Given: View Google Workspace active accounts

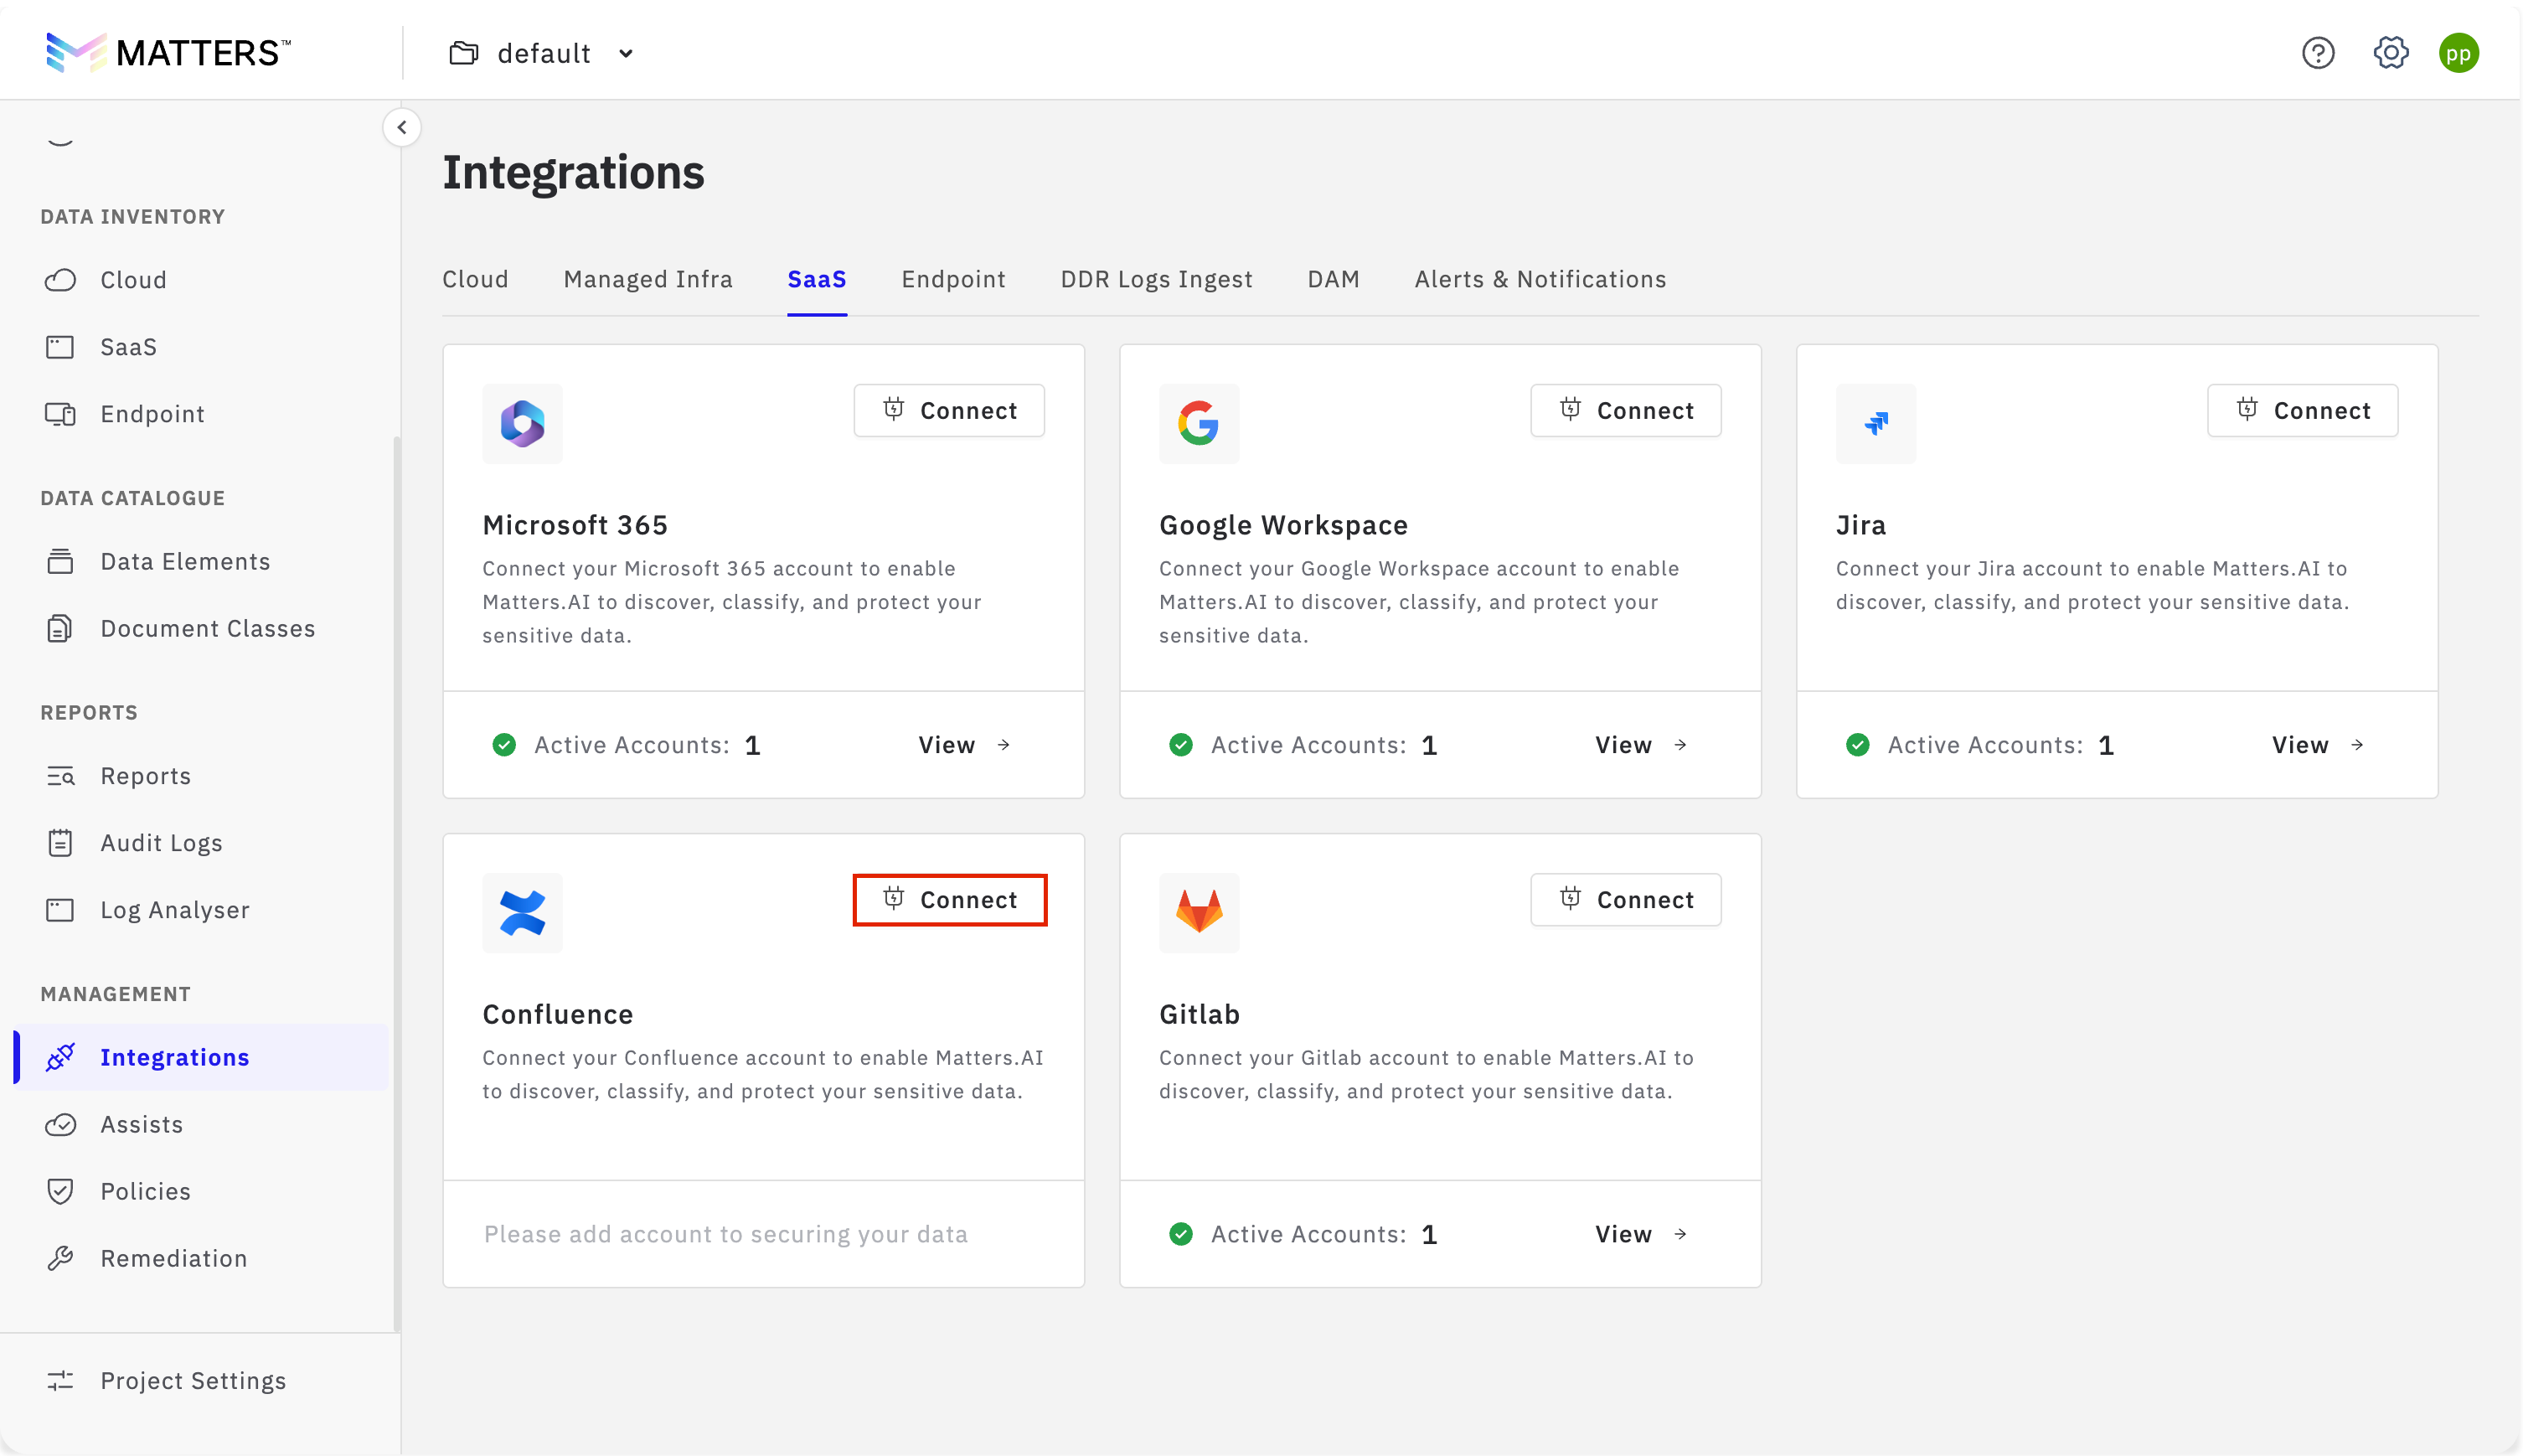Looking at the screenshot, I should tap(1641, 745).
